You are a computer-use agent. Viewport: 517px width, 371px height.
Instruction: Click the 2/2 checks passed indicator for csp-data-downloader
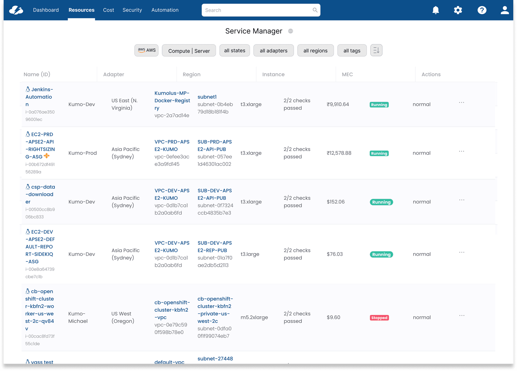(x=297, y=202)
